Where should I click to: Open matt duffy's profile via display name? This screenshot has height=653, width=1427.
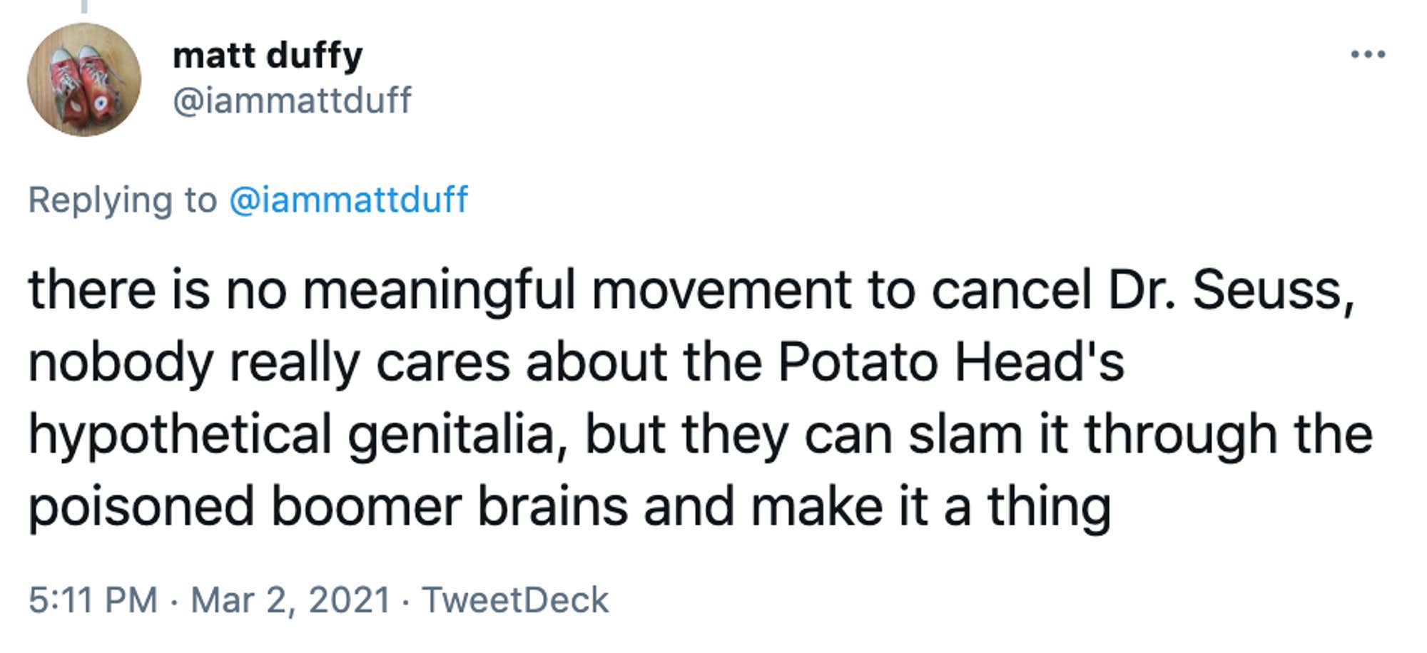click(268, 55)
